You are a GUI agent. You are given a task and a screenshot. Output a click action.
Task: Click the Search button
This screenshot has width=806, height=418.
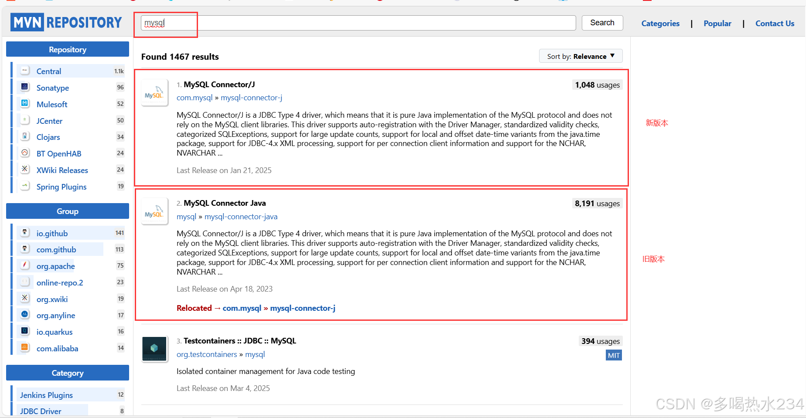pyautogui.click(x=602, y=23)
